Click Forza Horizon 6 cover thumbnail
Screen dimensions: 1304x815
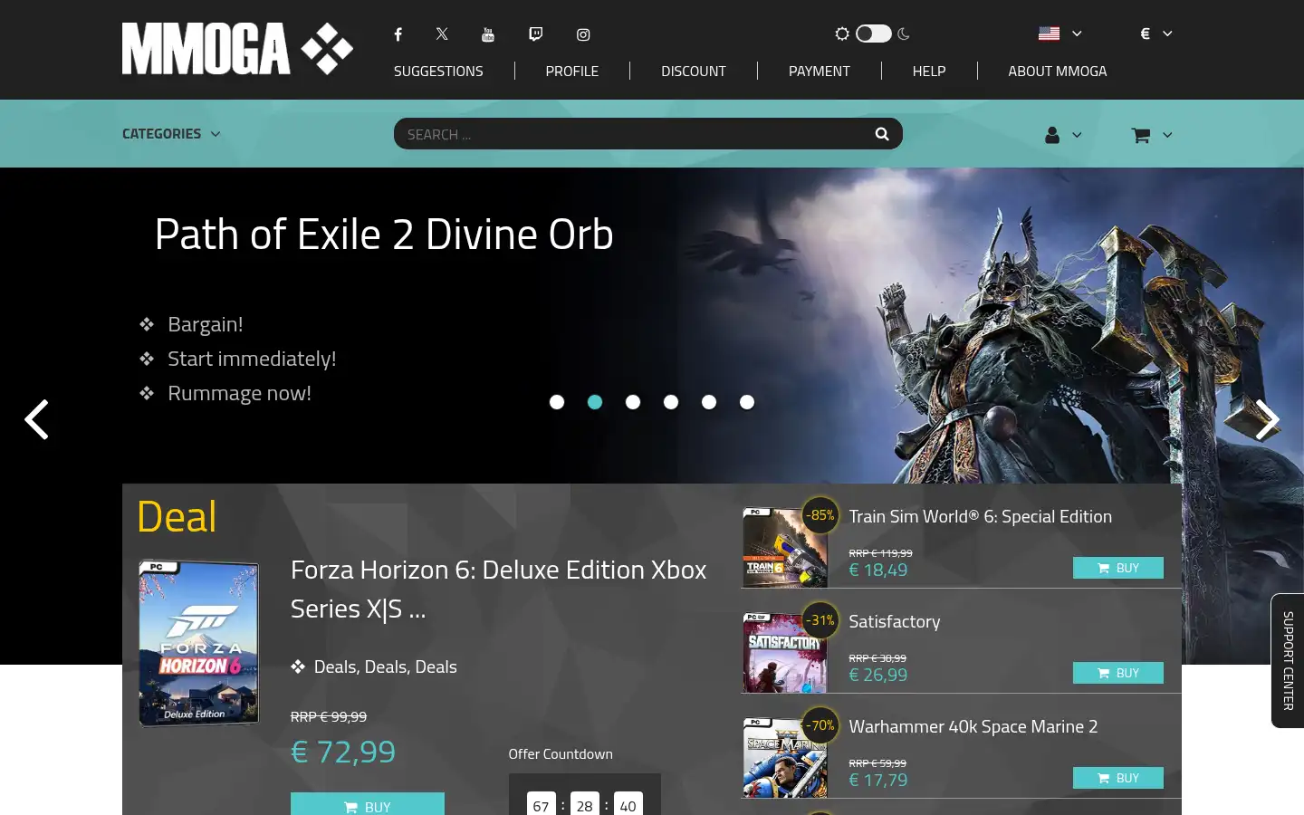tap(198, 643)
